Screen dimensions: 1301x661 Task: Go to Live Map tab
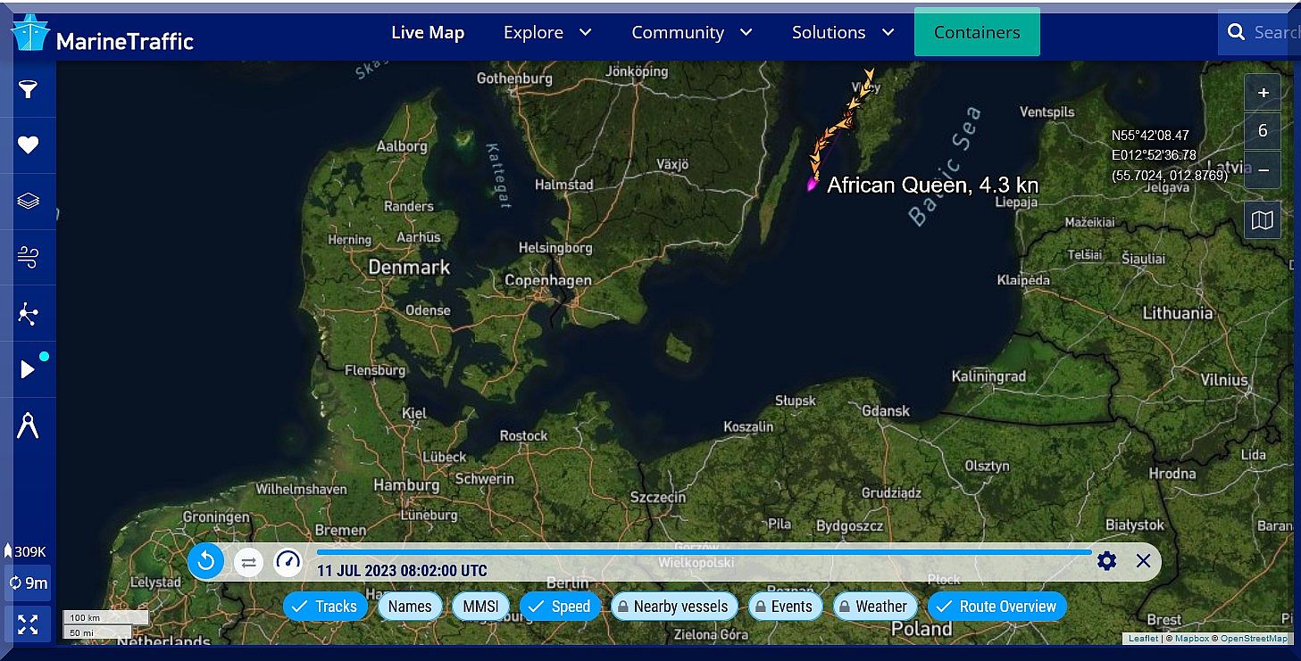click(428, 33)
